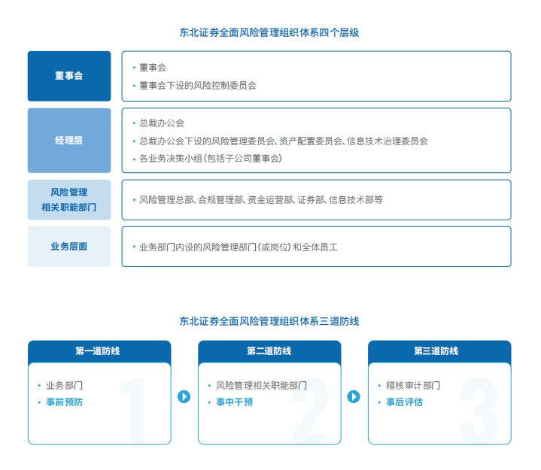Open the 第二道防线 header tab
Screen dimensions: 541x470
(269, 351)
